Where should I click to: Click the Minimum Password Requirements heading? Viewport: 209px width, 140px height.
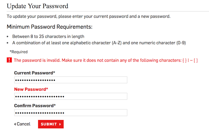[x=50, y=27]
